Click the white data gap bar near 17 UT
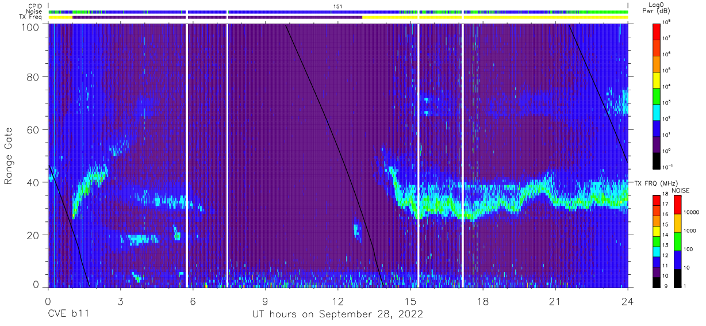Screen dimensions: 706x326 462,156
